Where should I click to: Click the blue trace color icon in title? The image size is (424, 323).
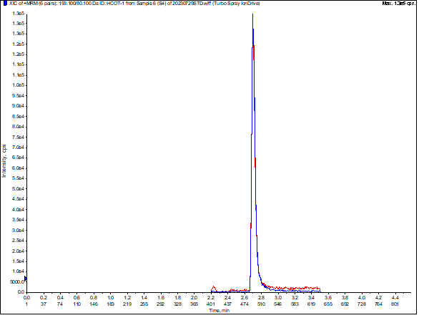pyautogui.click(x=5, y=4)
